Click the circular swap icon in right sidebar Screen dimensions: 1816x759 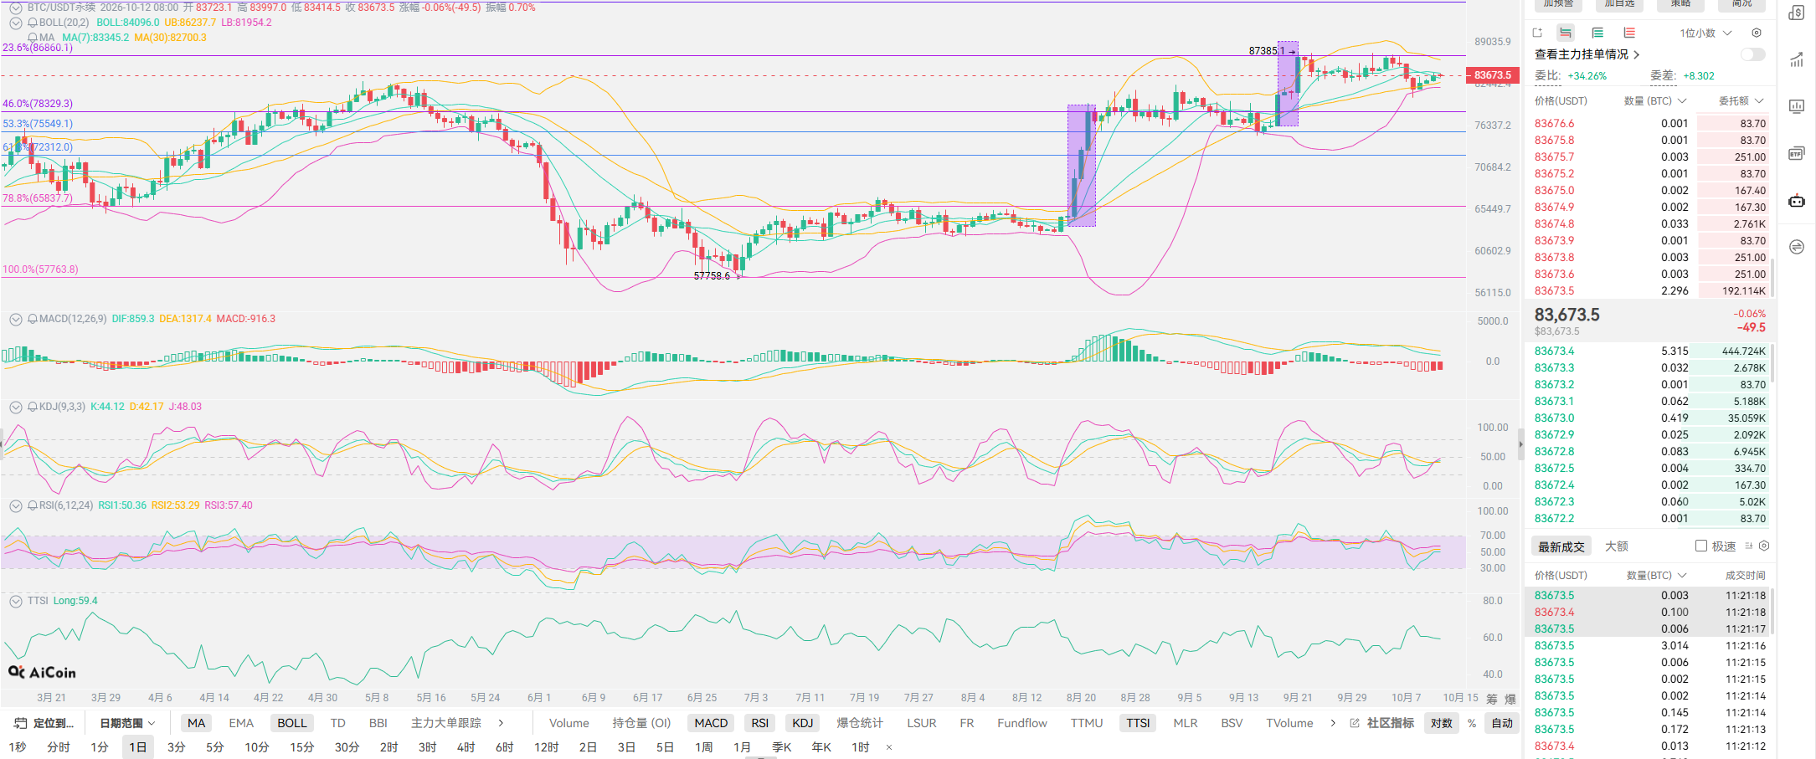click(x=1797, y=247)
